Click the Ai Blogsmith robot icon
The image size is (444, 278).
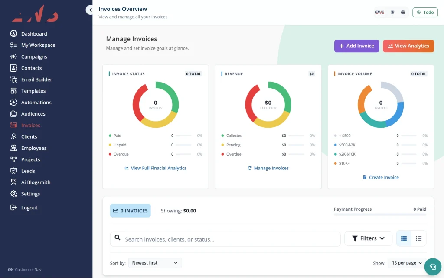point(13,182)
